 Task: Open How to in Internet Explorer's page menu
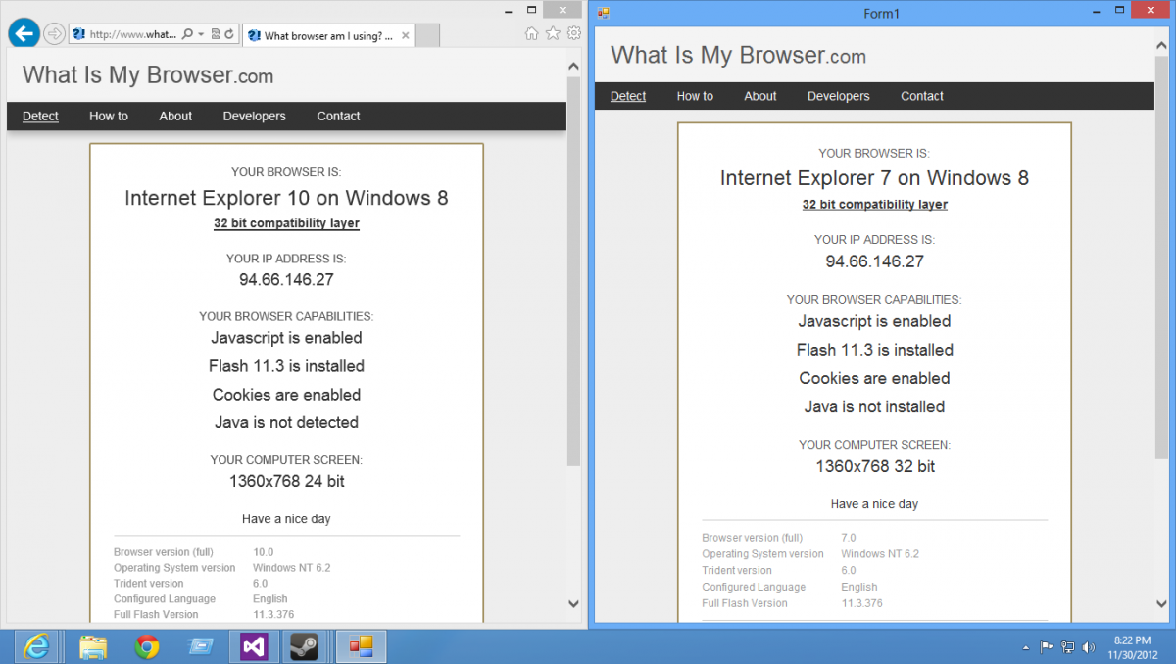point(109,116)
